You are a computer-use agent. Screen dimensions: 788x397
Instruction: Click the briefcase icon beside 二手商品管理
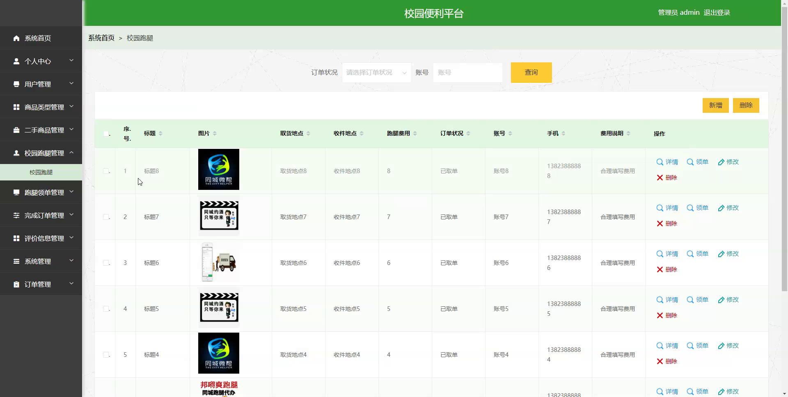point(16,130)
